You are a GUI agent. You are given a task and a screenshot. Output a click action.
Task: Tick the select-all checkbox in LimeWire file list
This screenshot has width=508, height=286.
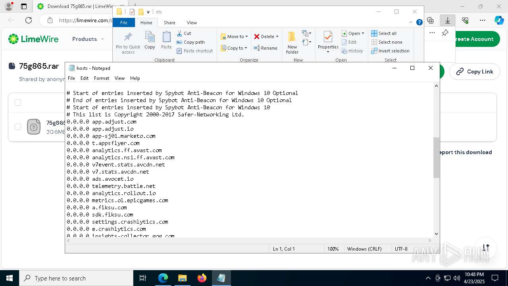tap(18, 102)
